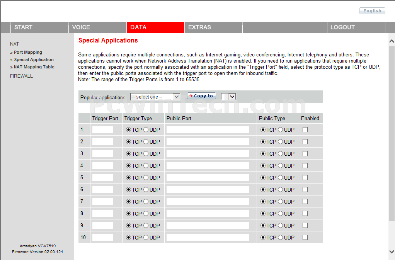This screenshot has height=260, width=395.
Task: Open FIREWALL section in sidebar
Action: pyautogui.click(x=21, y=76)
